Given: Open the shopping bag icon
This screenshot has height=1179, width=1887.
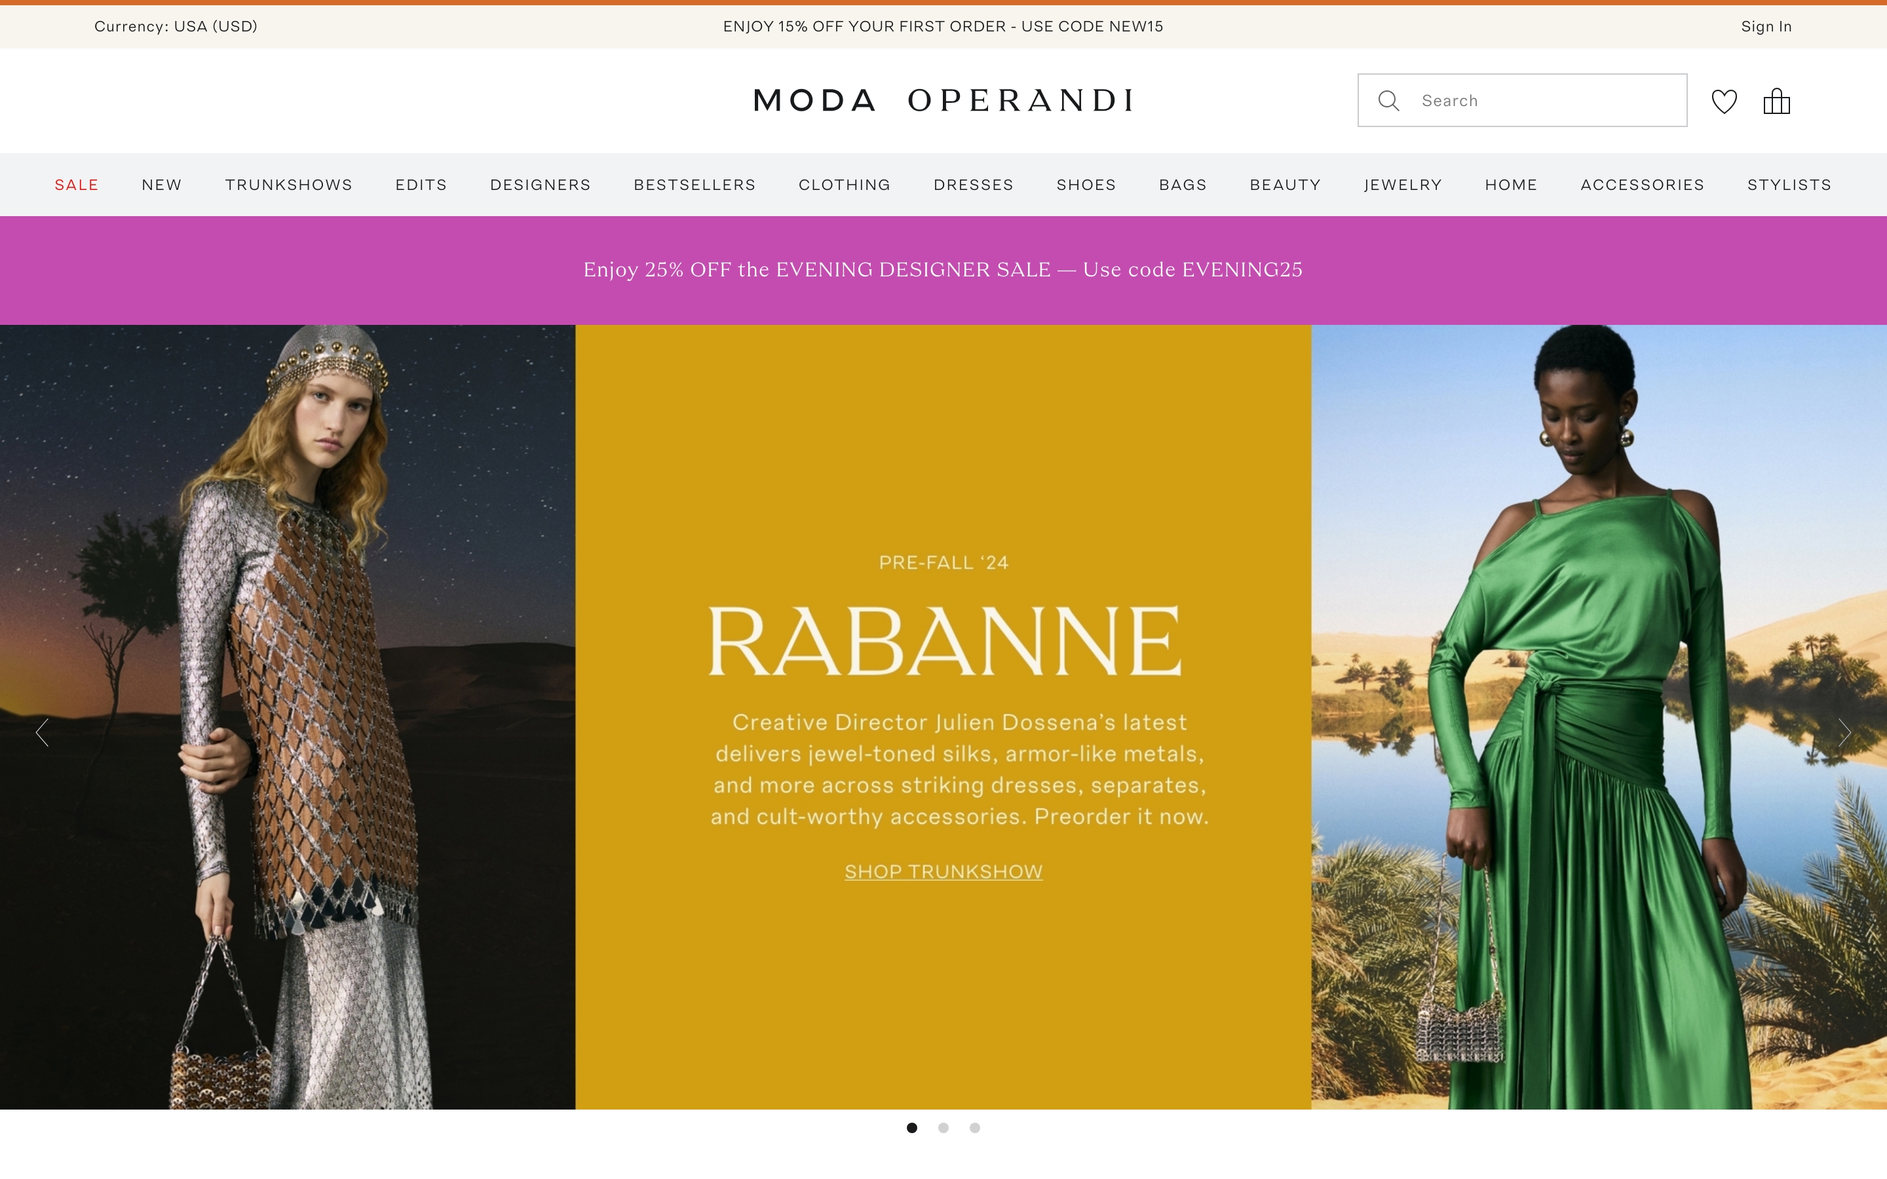Looking at the screenshot, I should click(1776, 102).
